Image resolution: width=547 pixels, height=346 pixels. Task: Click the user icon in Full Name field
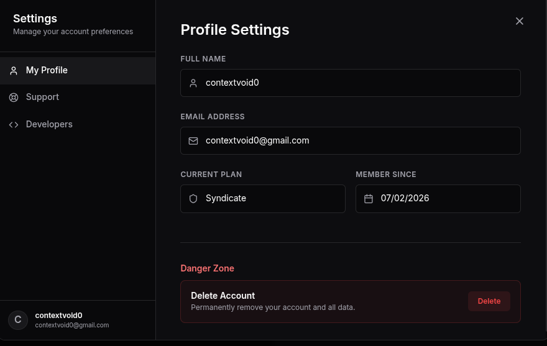point(193,83)
